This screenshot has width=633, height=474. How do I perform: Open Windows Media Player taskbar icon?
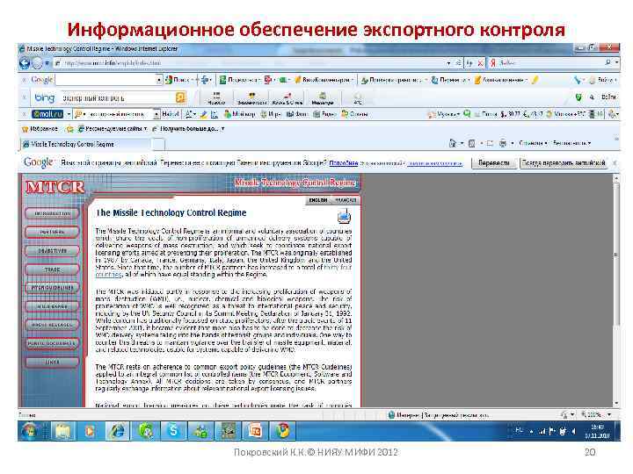(x=90, y=431)
